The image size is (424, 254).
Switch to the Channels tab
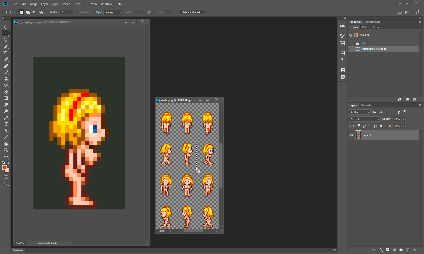click(x=366, y=105)
